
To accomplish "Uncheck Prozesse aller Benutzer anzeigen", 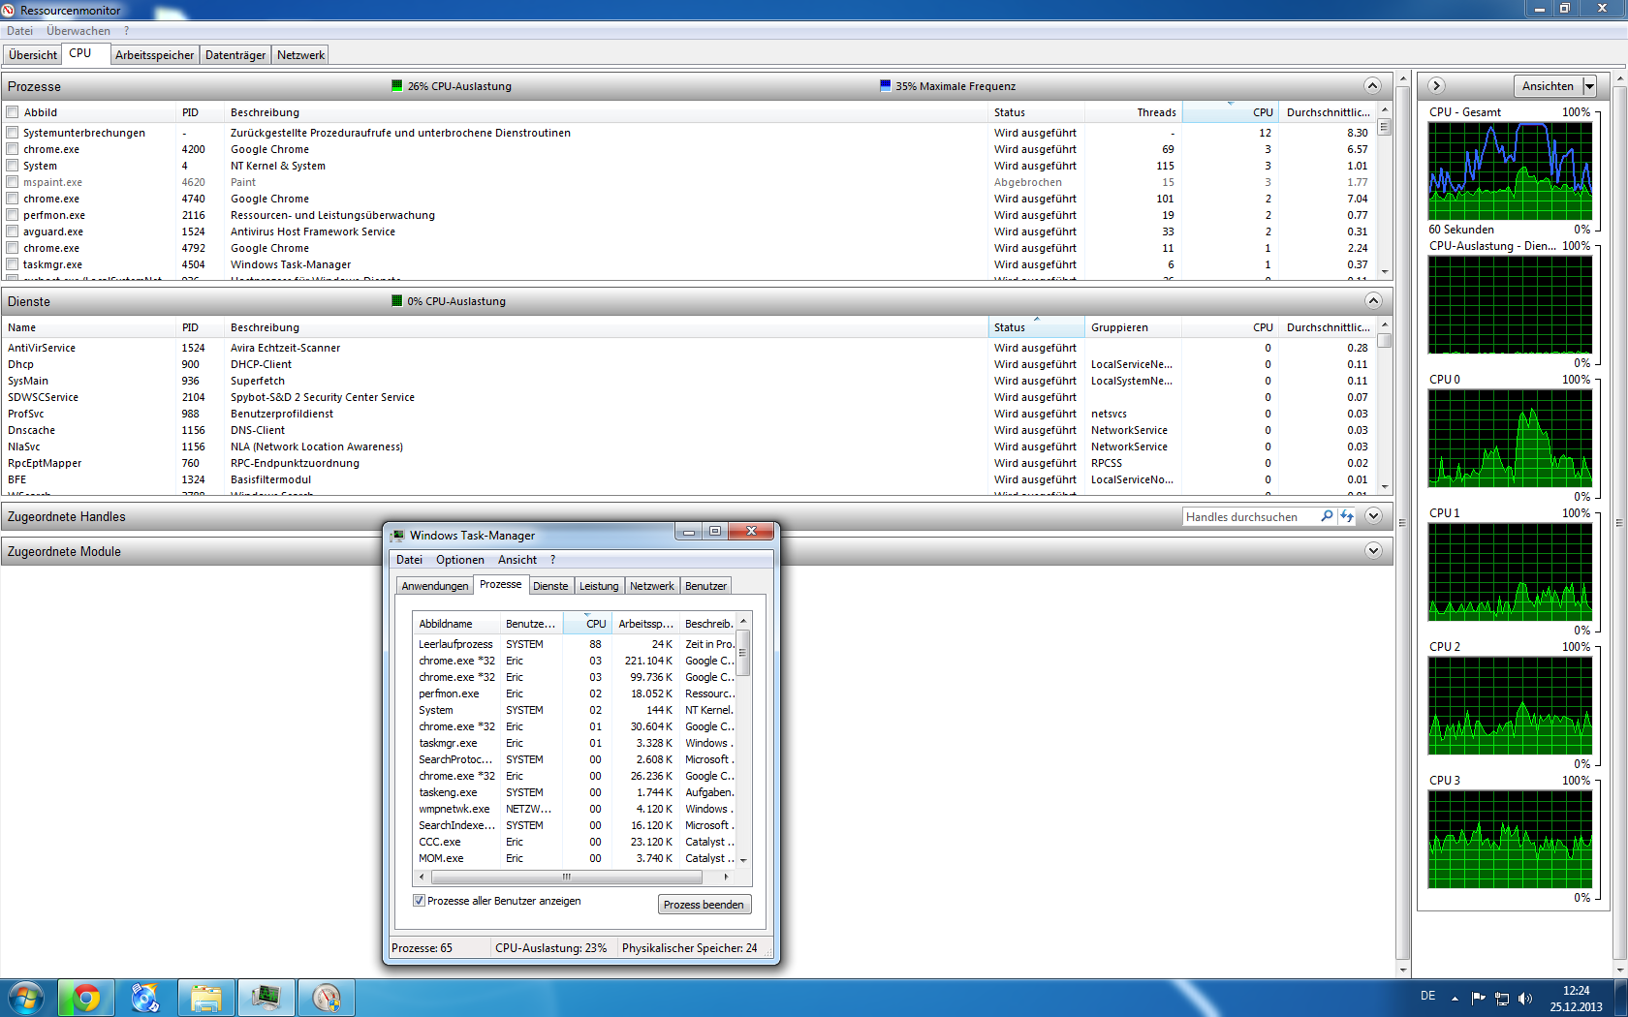I will tap(420, 901).
